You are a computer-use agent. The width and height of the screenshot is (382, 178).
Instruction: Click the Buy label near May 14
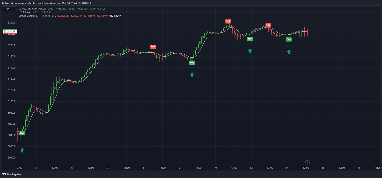[x=289, y=39]
